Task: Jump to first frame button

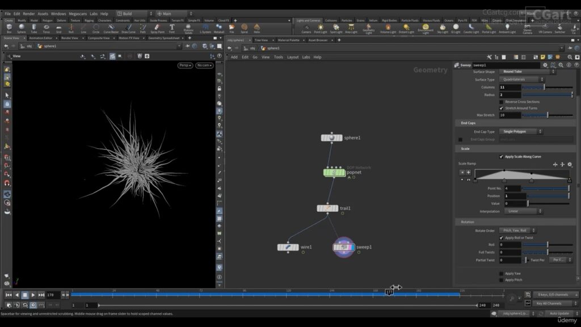Action: click(8, 295)
